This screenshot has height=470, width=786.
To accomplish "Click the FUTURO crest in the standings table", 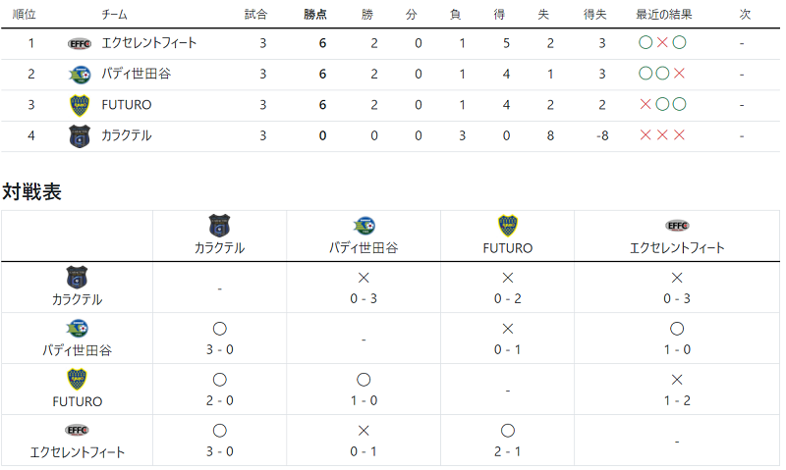I will (x=80, y=106).
